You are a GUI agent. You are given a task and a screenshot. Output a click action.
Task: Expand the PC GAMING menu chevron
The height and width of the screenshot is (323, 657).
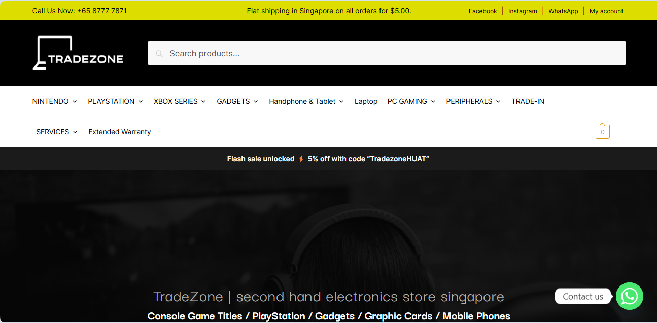point(433,101)
